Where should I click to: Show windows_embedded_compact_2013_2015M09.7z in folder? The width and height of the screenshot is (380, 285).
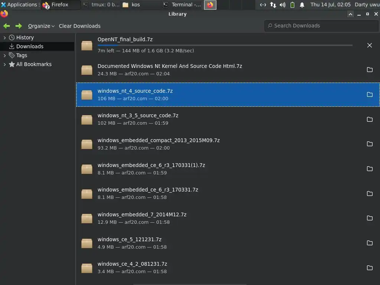coord(370,144)
